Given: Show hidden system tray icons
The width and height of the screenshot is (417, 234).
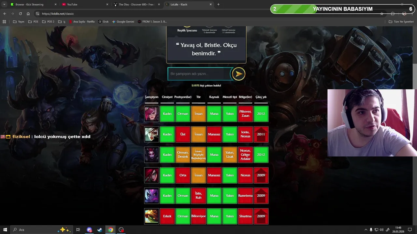Looking at the screenshot, I should tap(366, 230).
